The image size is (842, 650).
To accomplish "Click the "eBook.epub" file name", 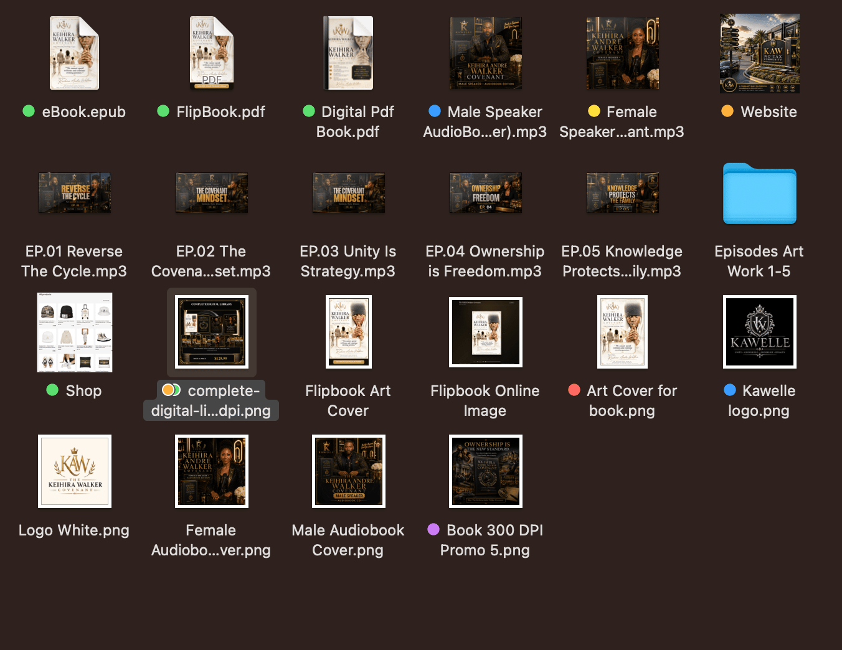I will [83, 112].
